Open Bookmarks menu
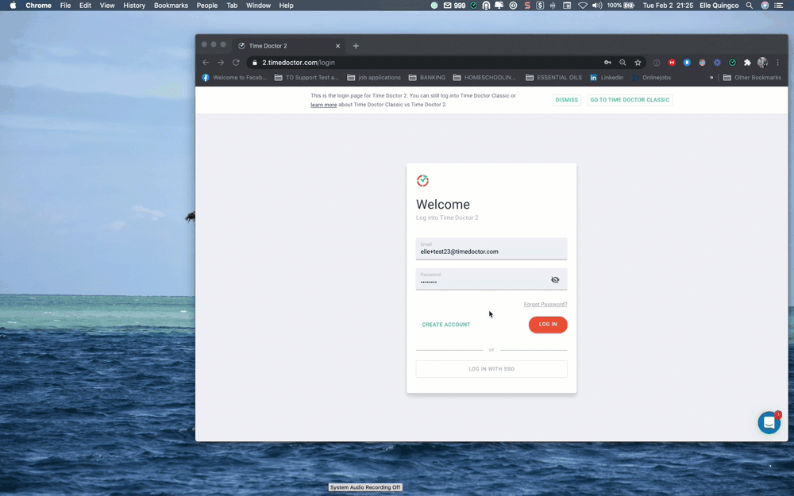Screen dimensions: 794x496 pyautogui.click(x=171, y=6)
